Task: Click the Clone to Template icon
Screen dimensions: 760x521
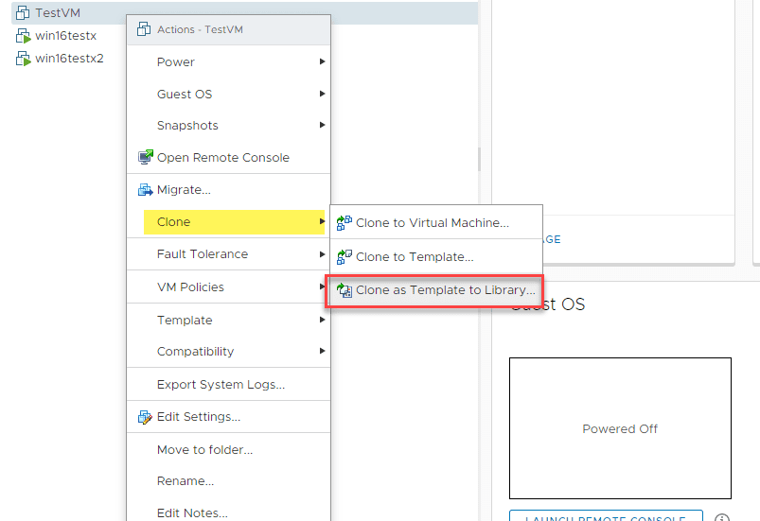Action: [345, 256]
